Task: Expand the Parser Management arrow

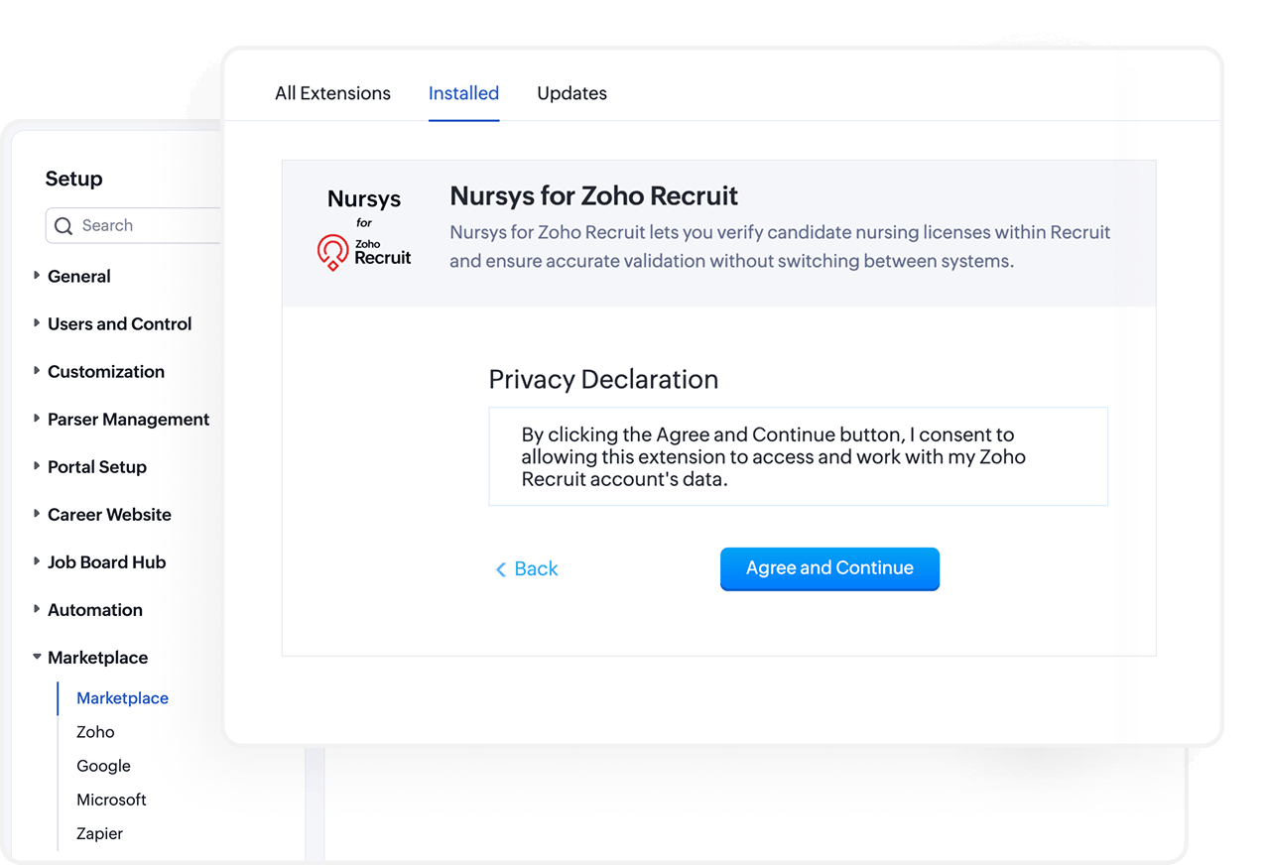Action: pos(37,419)
